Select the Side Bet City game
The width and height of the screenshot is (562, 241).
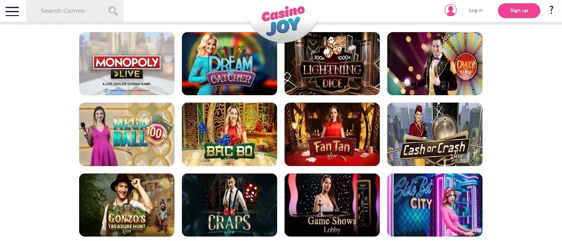(435, 205)
